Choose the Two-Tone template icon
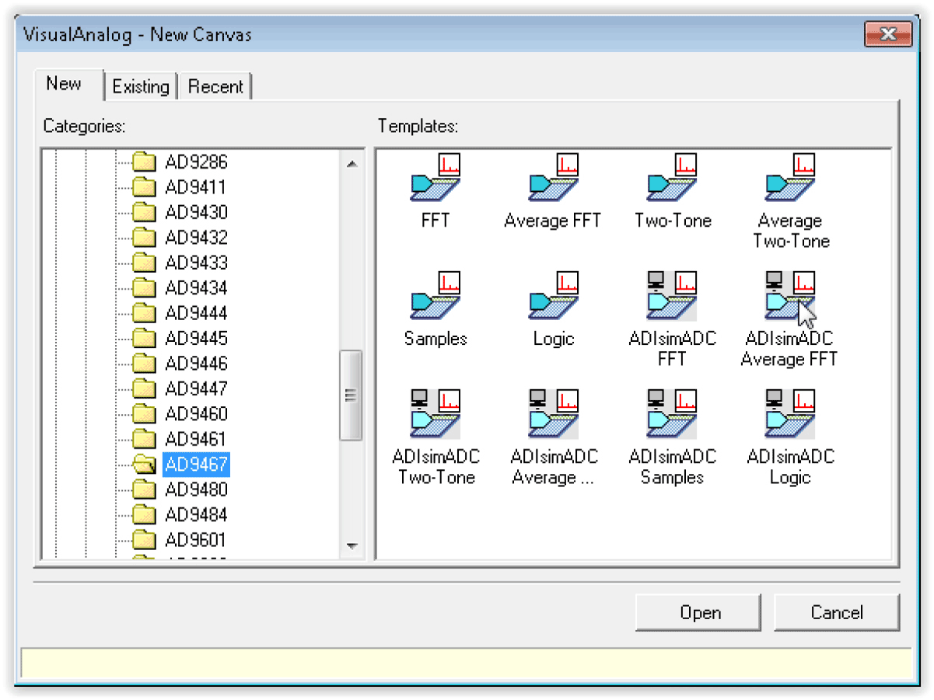934x700 pixels. tap(672, 178)
